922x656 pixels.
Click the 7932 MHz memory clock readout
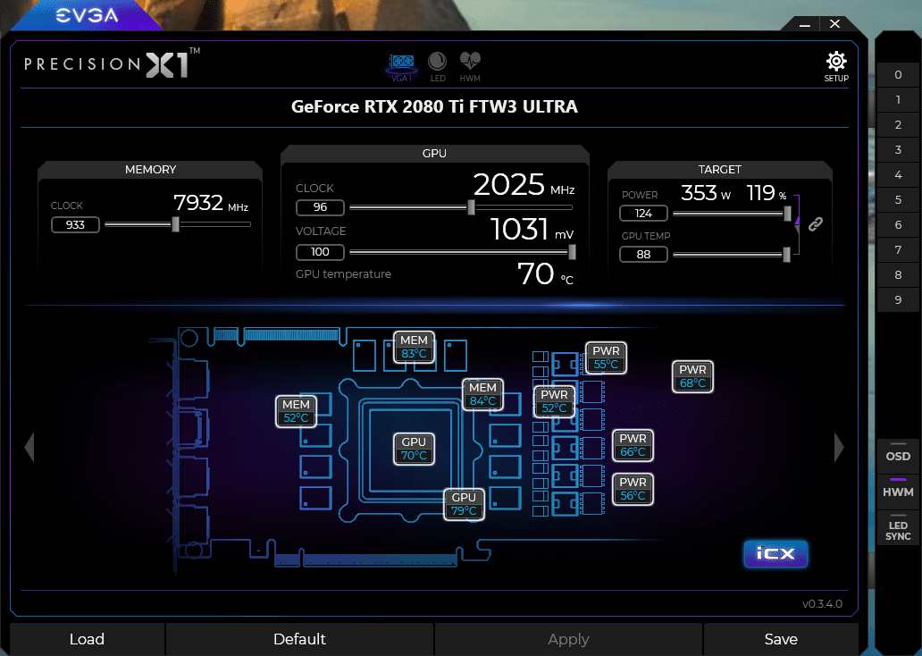pos(211,203)
